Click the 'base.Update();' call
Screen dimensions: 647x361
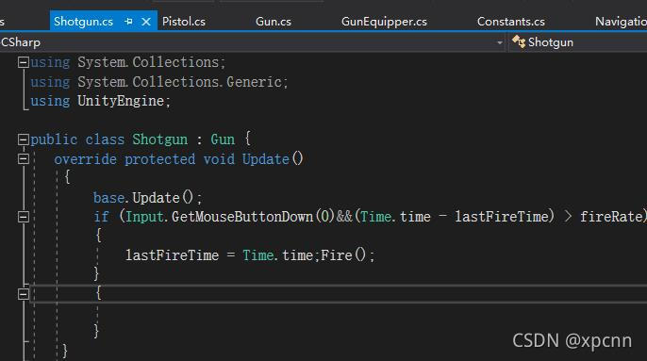(x=148, y=198)
